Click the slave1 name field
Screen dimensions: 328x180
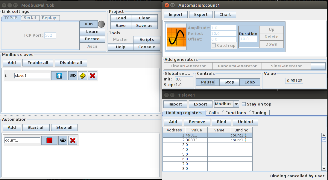point(32,76)
